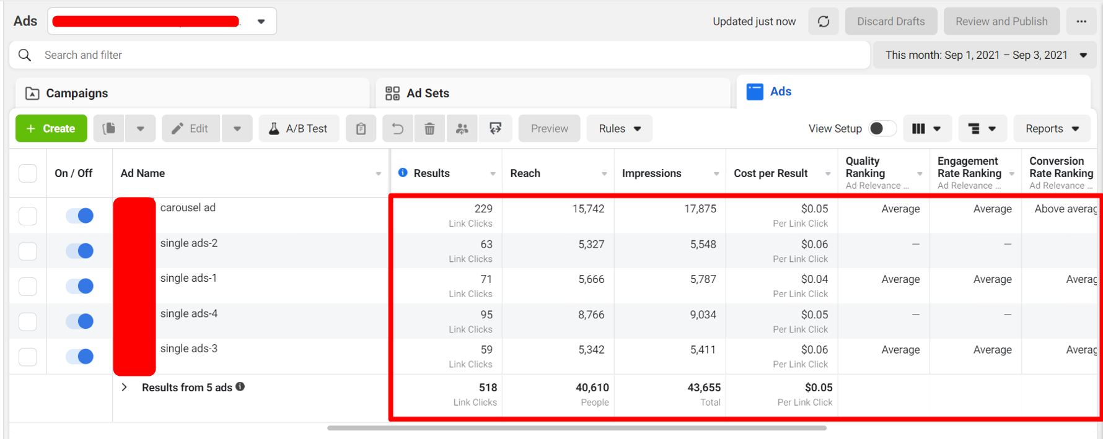The image size is (1103, 439).
Task: Click the audience people icon
Action: pyautogui.click(x=462, y=128)
